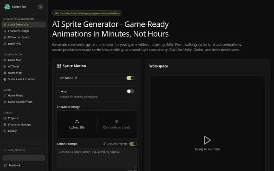Image resolution: width=274 pixels, height=171 pixels.
Task: Click the Upload file button
Action: 77,124
